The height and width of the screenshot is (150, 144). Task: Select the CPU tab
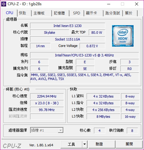coord(10,13)
